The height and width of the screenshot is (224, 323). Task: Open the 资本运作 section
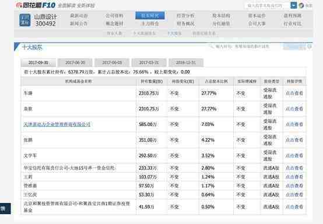tap(257, 16)
